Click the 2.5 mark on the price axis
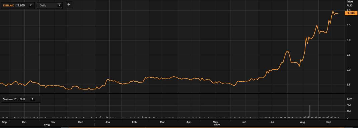This screenshot has height=128, width=358. (348, 55)
